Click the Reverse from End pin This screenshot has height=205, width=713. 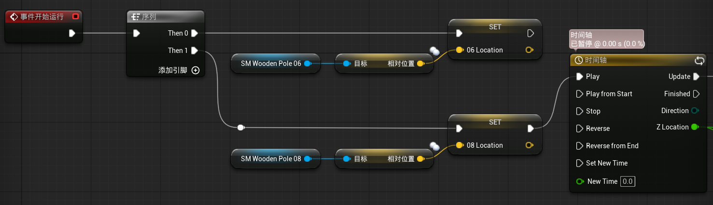coord(580,146)
